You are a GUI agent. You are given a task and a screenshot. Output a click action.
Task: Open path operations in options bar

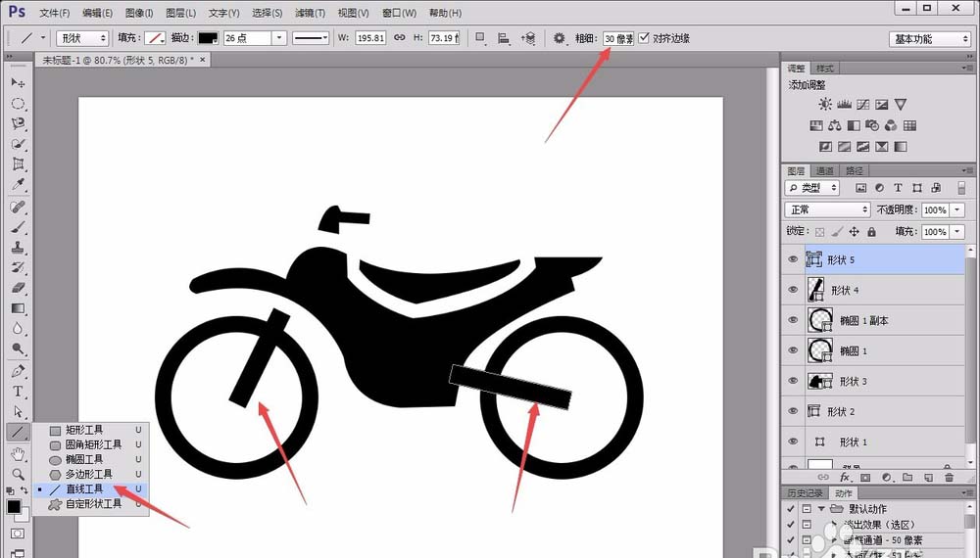coord(480,38)
